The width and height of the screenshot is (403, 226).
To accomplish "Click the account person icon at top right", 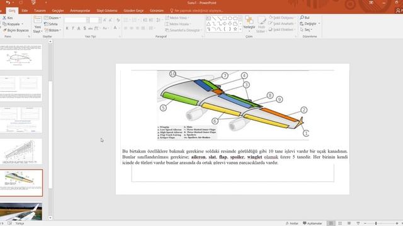I will pos(398,11).
